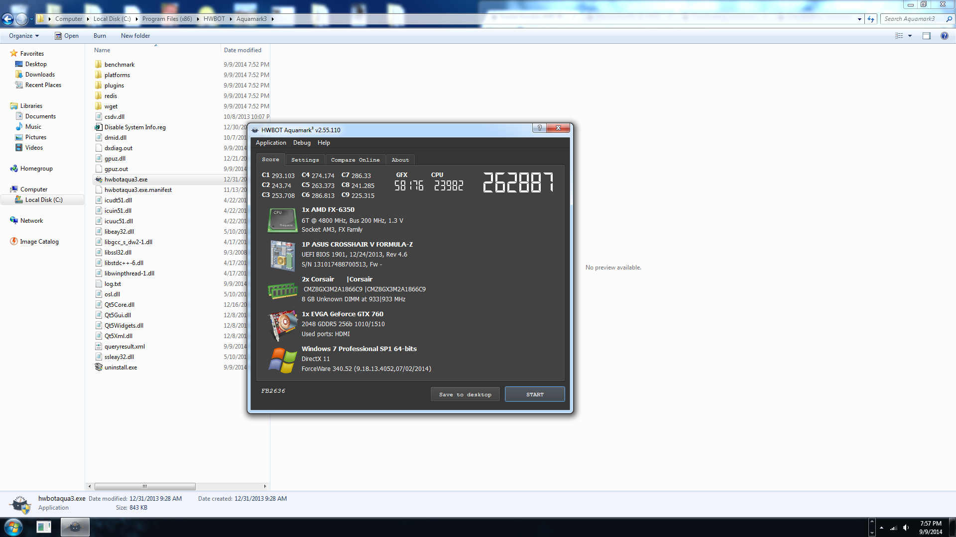
Task: Click the New folder button
Action: point(135,36)
